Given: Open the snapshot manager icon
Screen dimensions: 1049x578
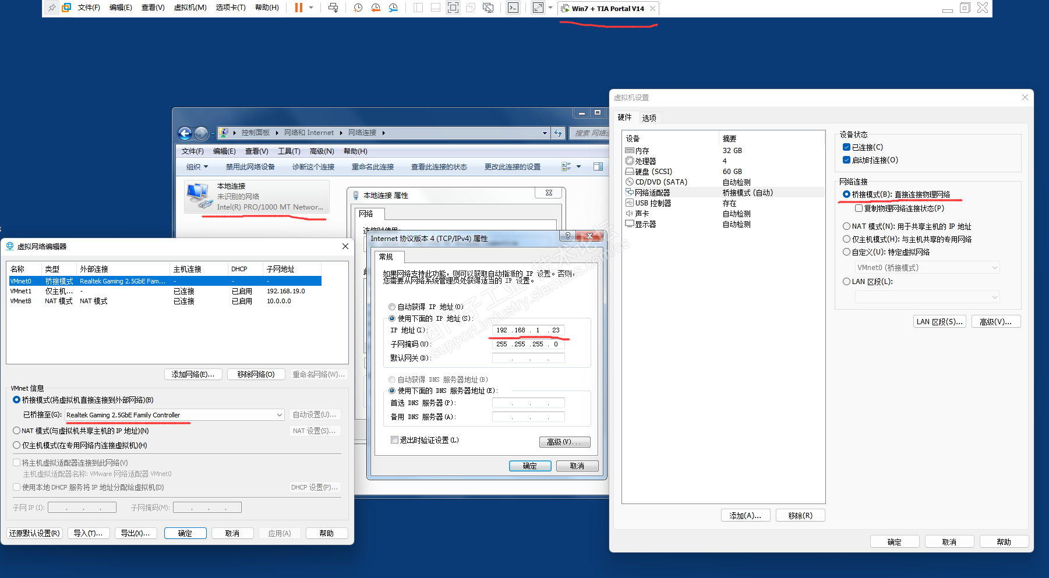Looking at the screenshot, I should pos(394,8).
